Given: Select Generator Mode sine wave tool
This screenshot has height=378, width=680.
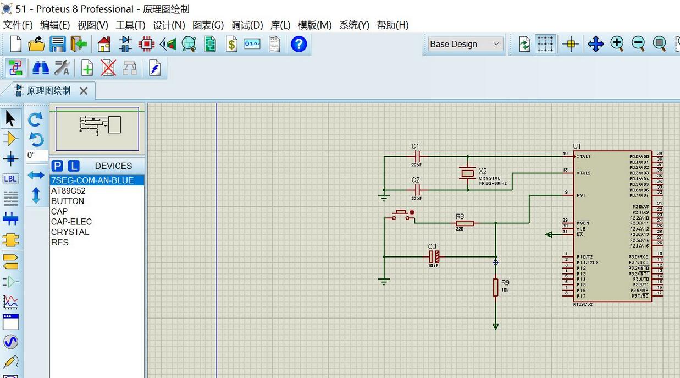Looking at the screenshot, I should click(10, 342).
